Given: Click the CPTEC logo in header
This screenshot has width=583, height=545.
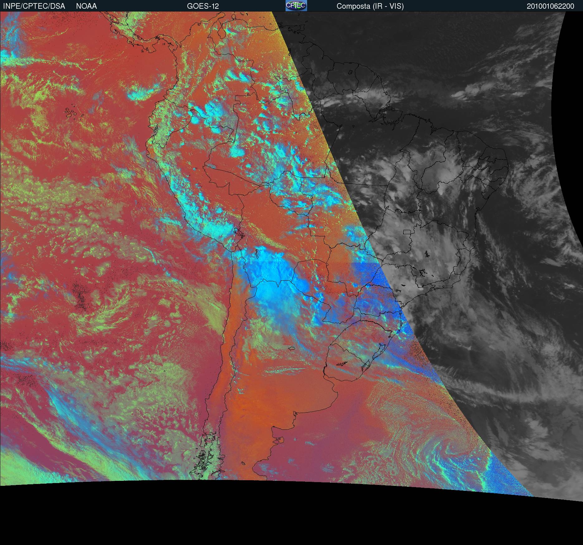Looking at the screenshot, I should (x=296, y=6).
